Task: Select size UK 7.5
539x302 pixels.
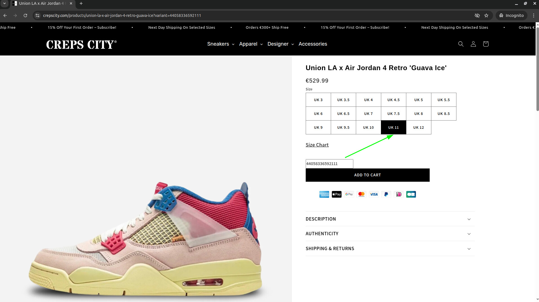Action: pyautogui.click(x=393, y=114)
